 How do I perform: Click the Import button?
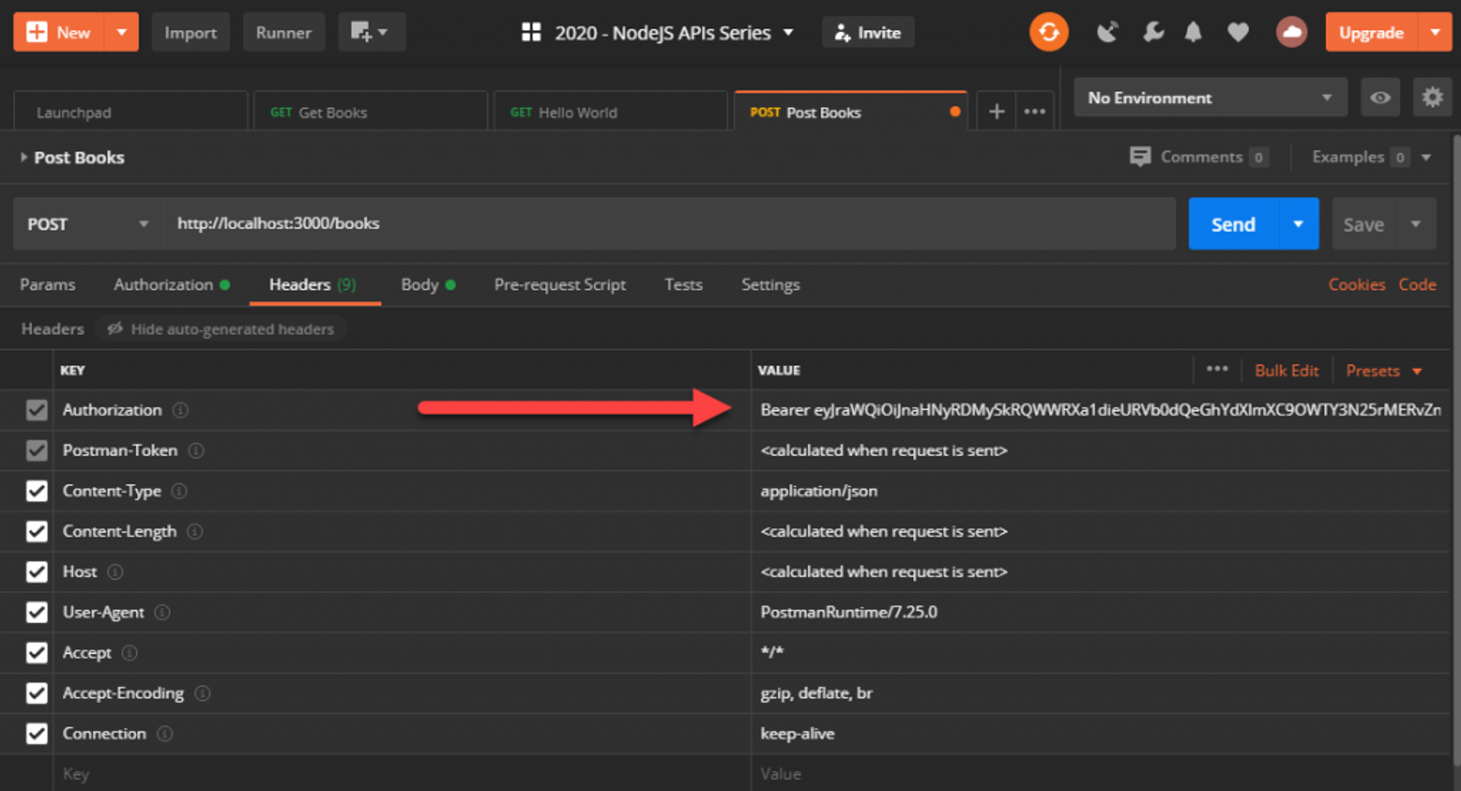click(190, 33)
